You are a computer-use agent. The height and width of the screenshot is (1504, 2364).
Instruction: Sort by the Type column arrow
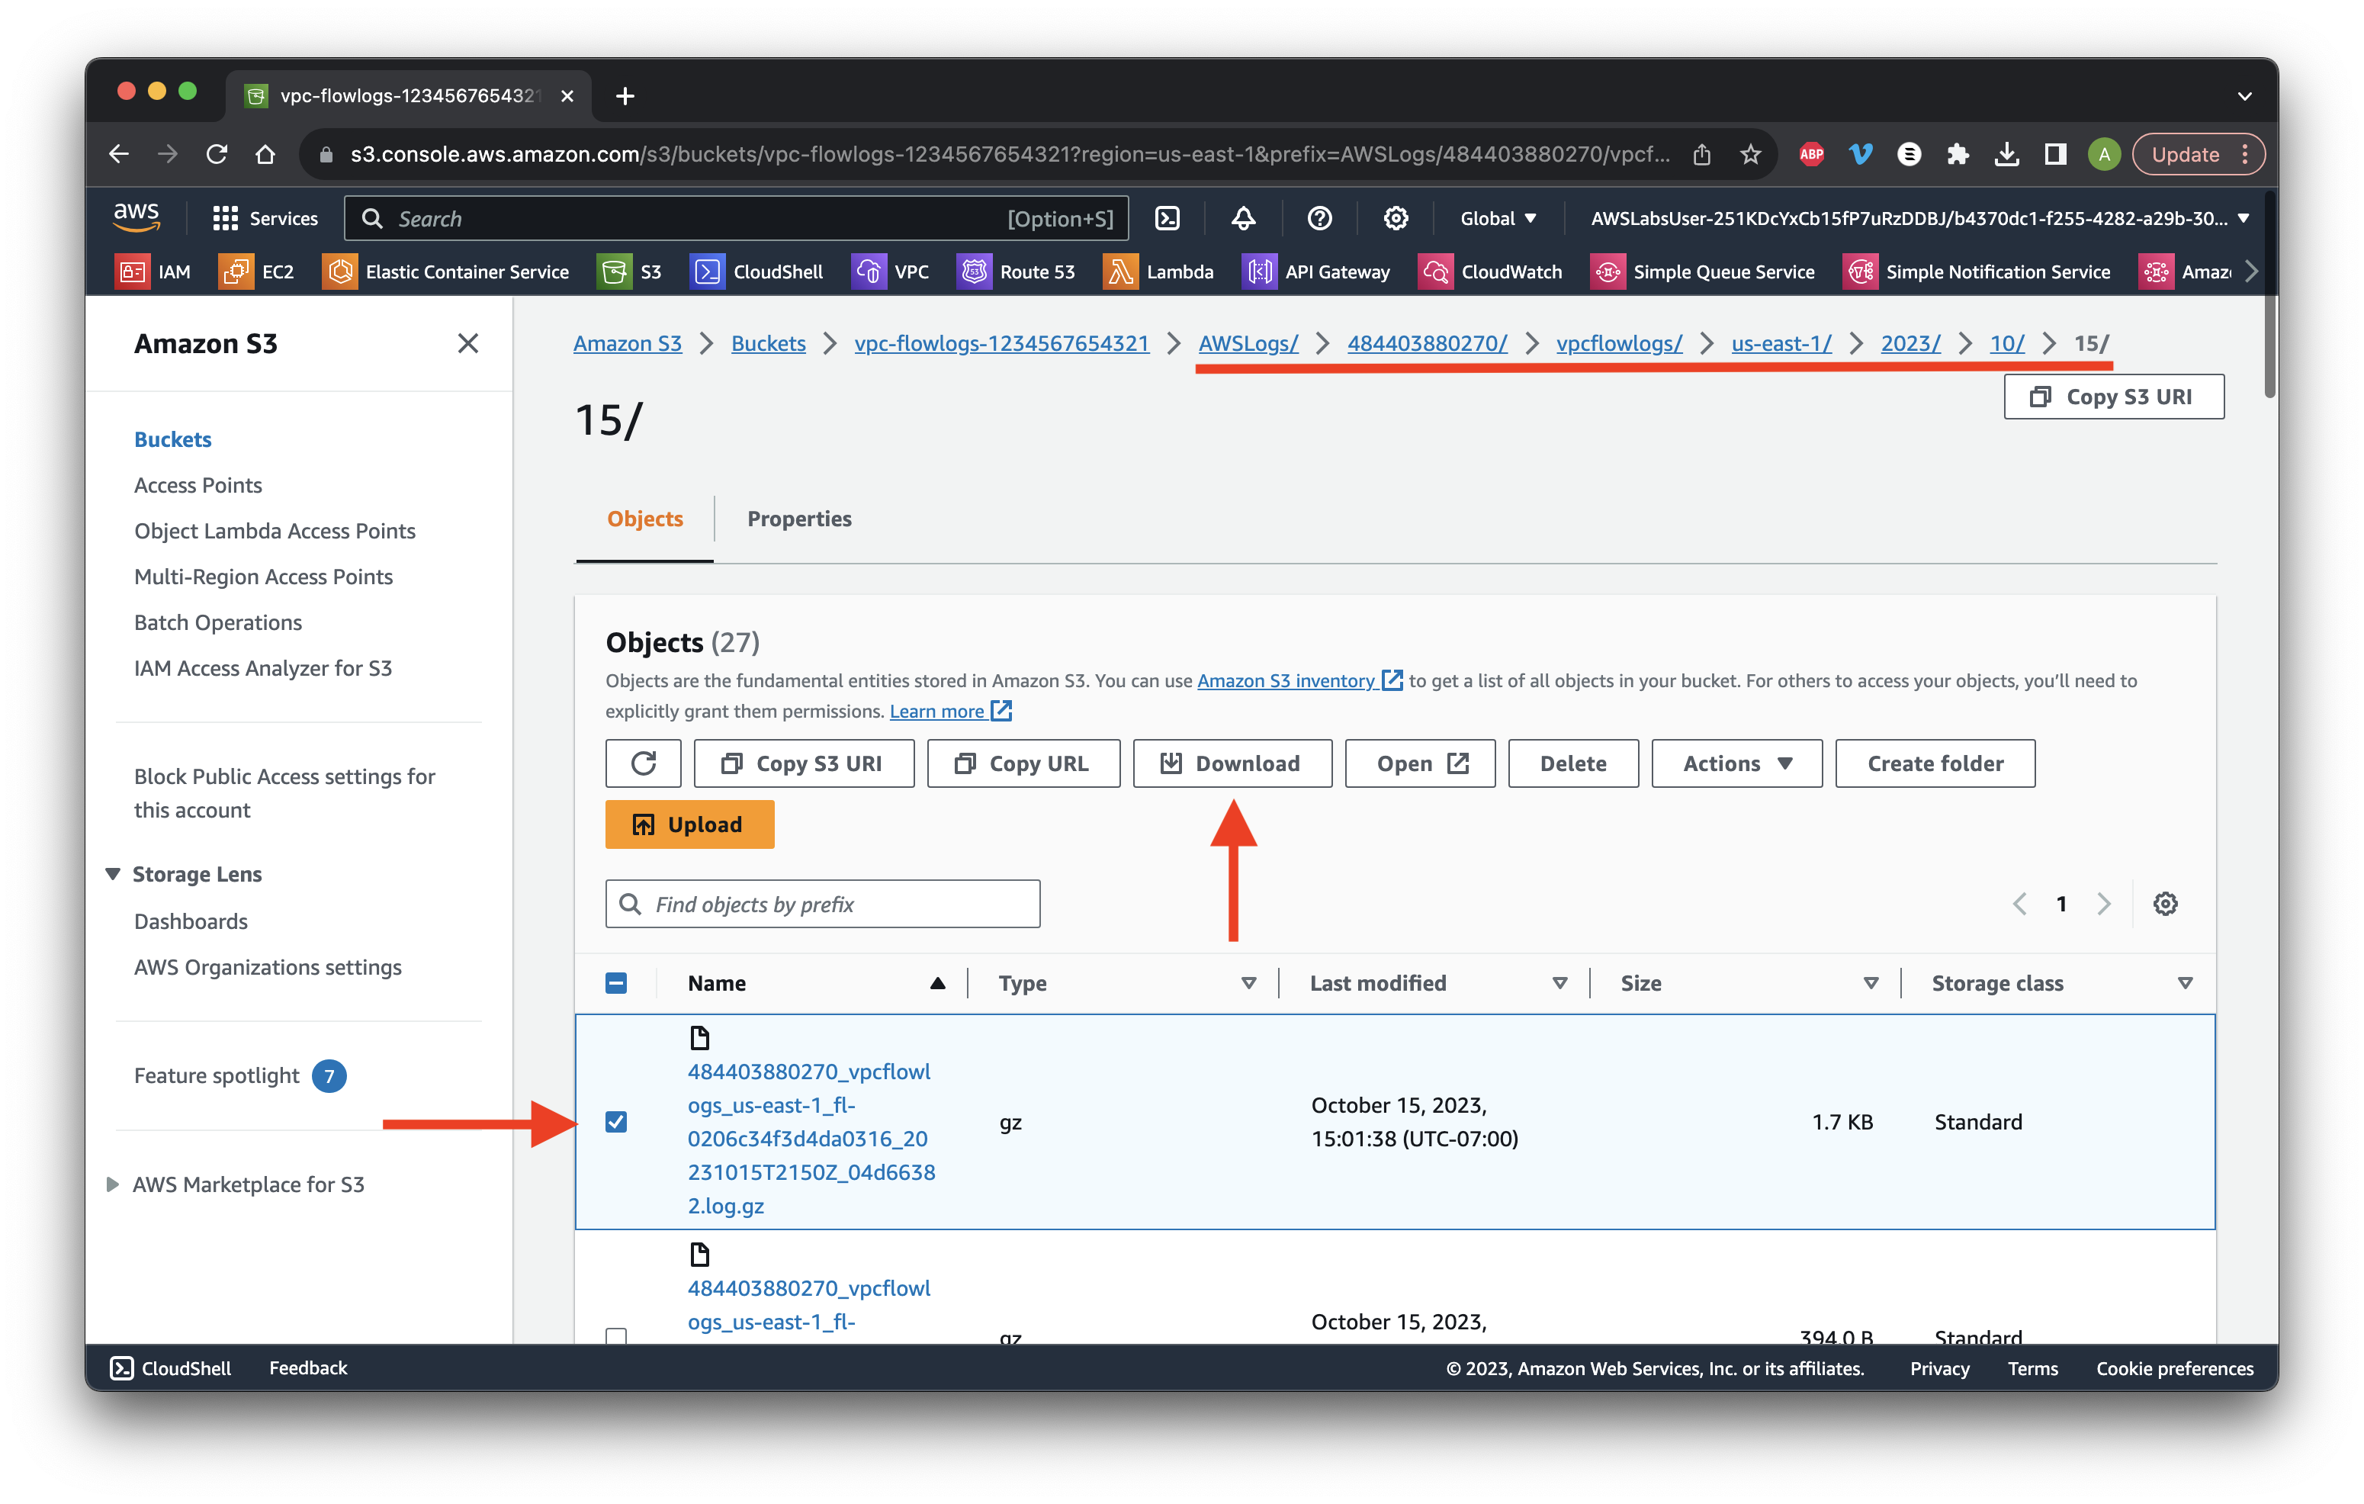click(x=1248, y=982)
